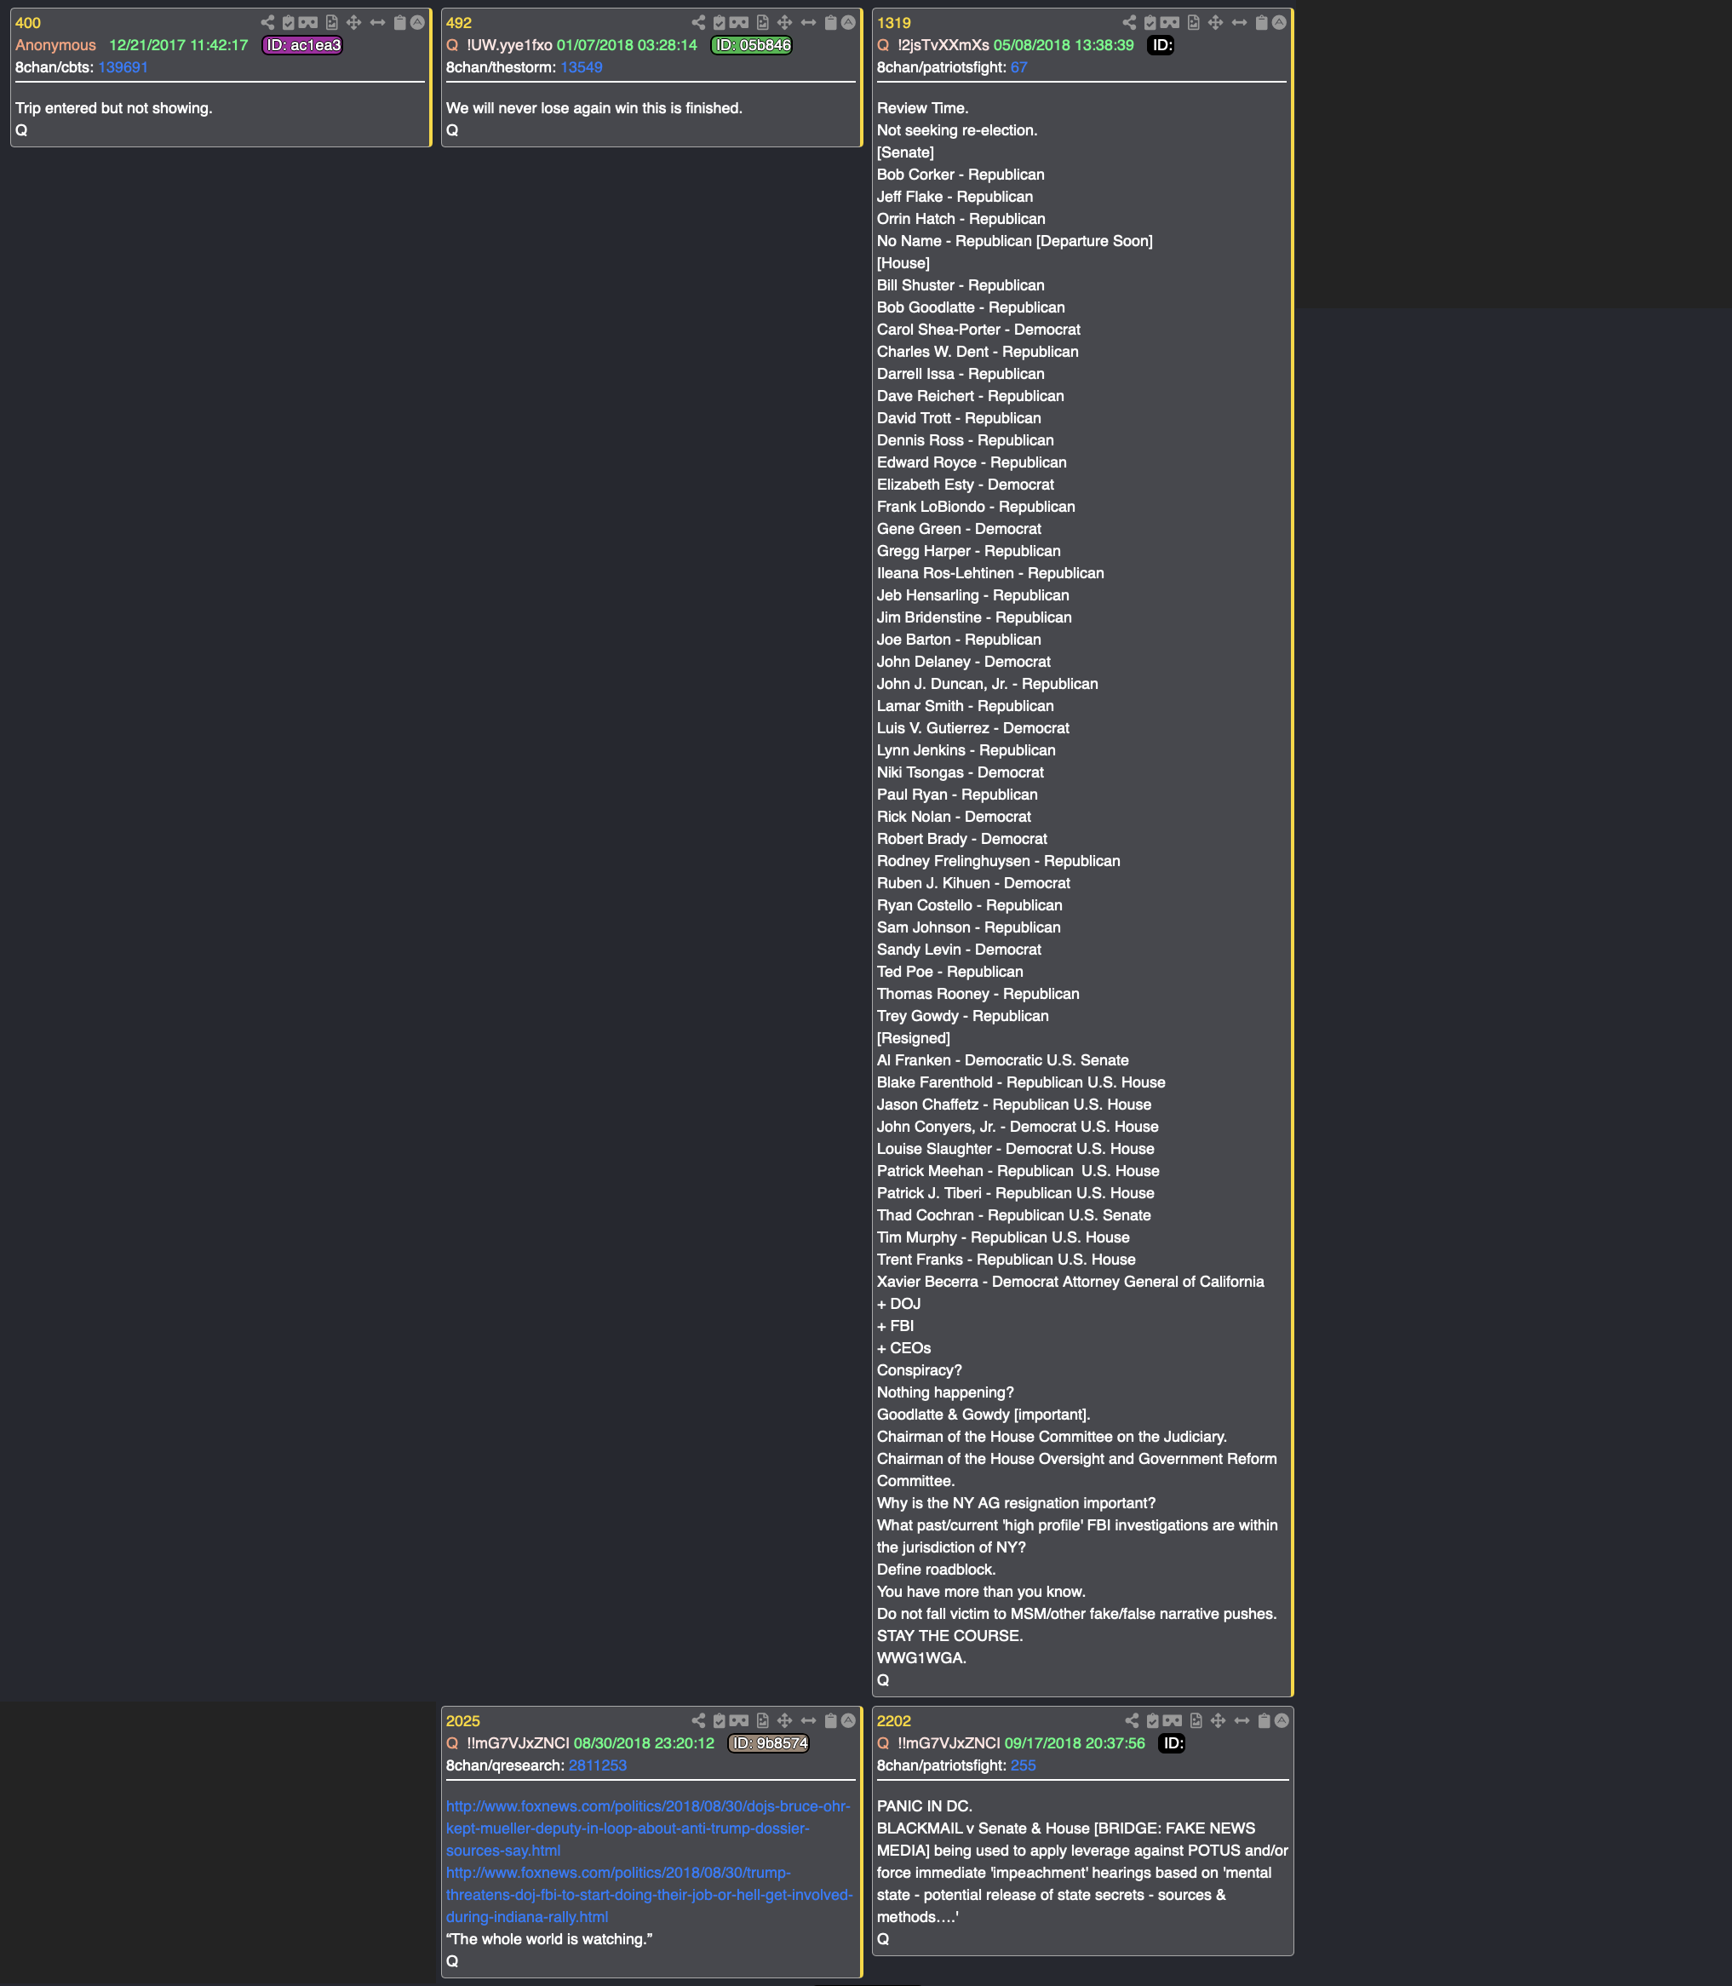Open Fox News Bruce Ohr article link
The width and height of the screenshot is (1732, 1986).
click(647, 1828)
